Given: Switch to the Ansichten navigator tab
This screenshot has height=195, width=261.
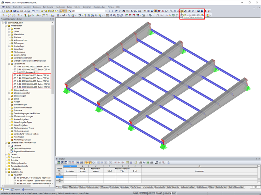Looking at the screenshot, I should (x=27, y=190).
